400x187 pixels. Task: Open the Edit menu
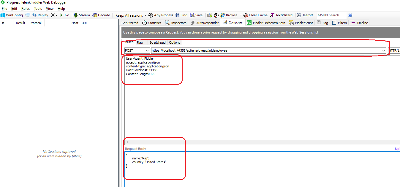pos(14,9)
